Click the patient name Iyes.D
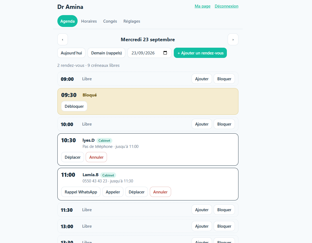The image size is (312, 243). point(89,140)
